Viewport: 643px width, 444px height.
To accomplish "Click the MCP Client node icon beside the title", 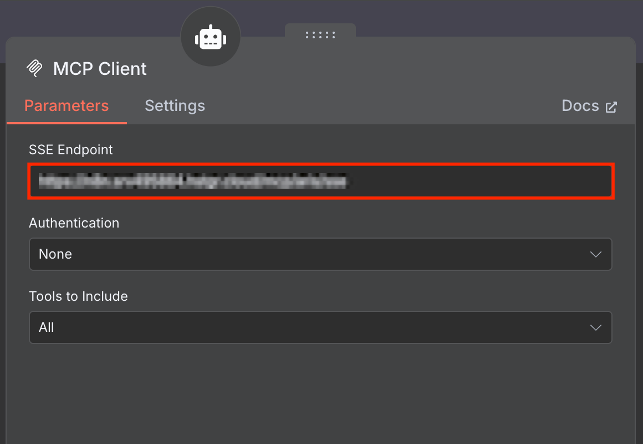I will pyautogui.click(x=34, y=68).
